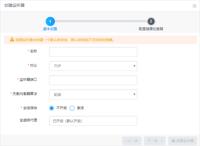The width and height of the screenshot is (200, 146).
Task: Select step 2 circle 配置健康检查器
Action: (x=151, y=21)
